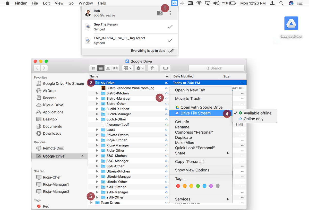
Task: Open the Go menu in menu bar
Action: pos(71,3)
